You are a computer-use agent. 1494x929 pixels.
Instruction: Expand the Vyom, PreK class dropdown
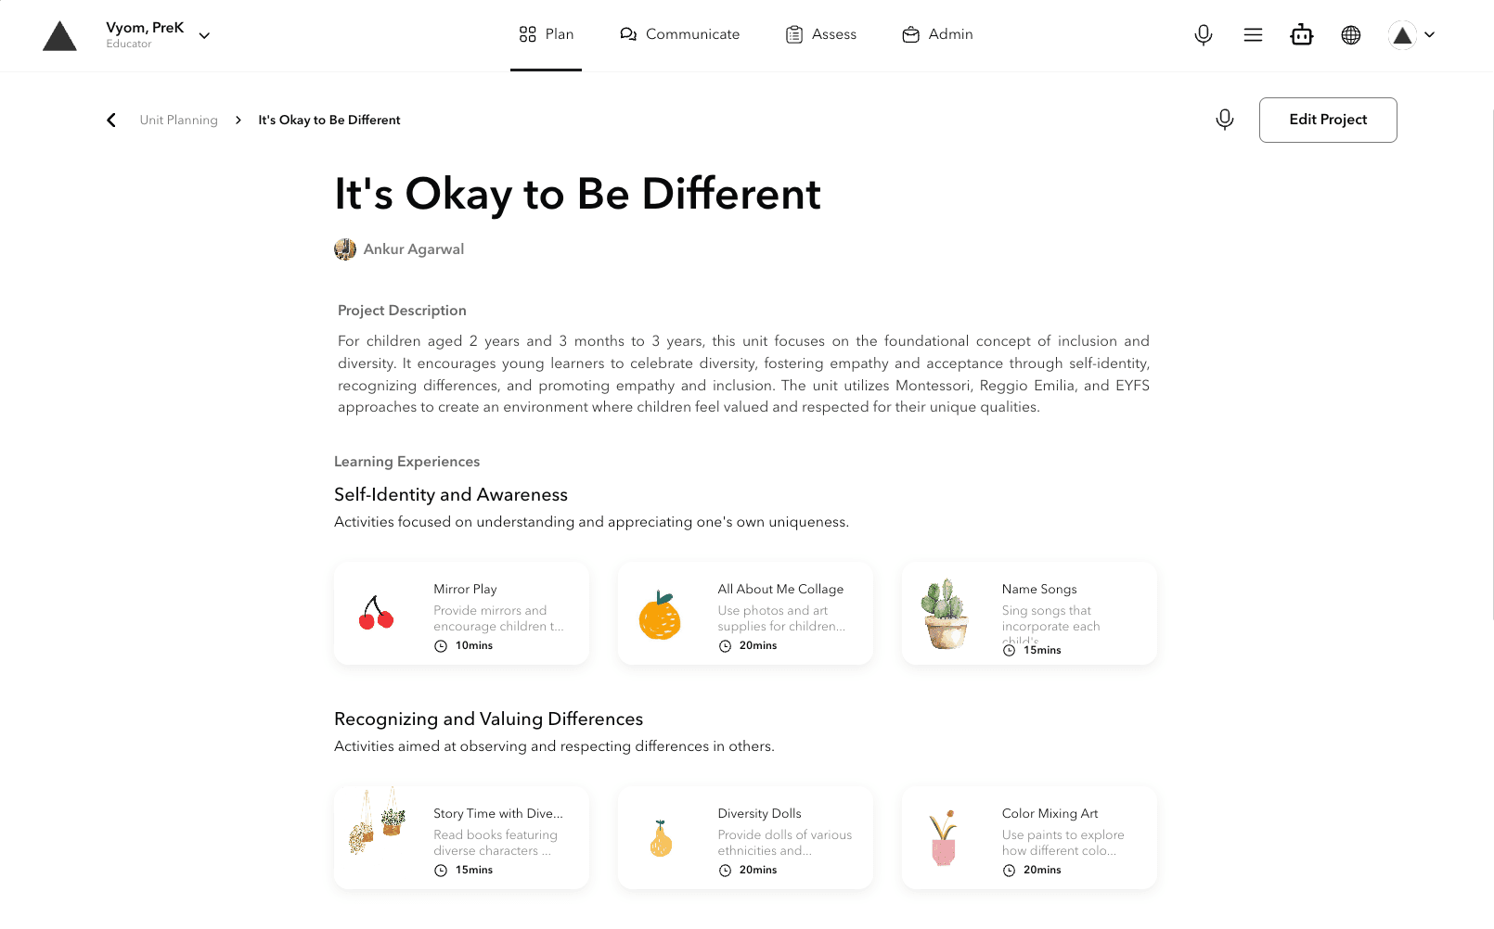[x=204, y=35]
